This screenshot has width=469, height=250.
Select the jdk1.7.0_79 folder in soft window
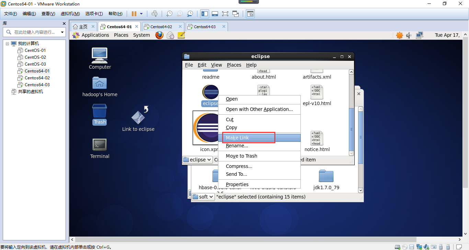pos(326,180)
